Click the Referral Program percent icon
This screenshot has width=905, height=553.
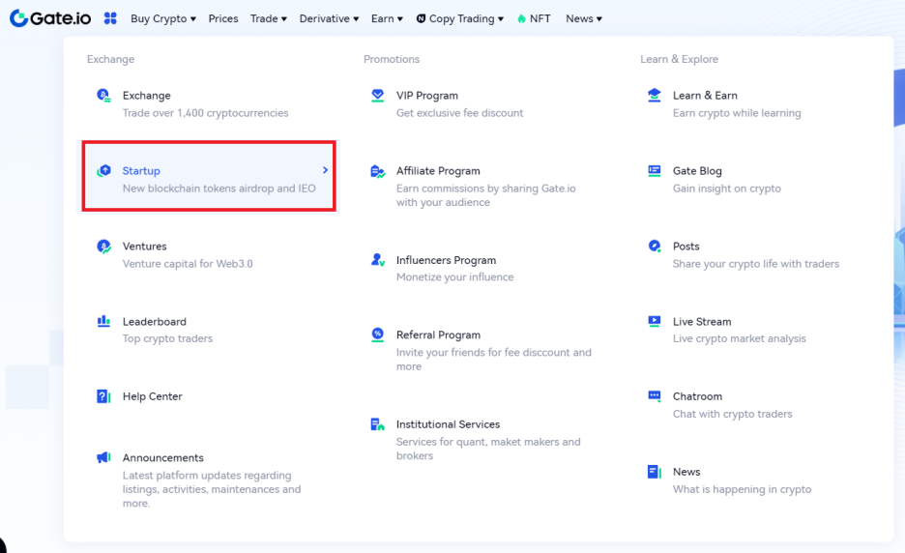pyautogui.click(x=377, y=335)
